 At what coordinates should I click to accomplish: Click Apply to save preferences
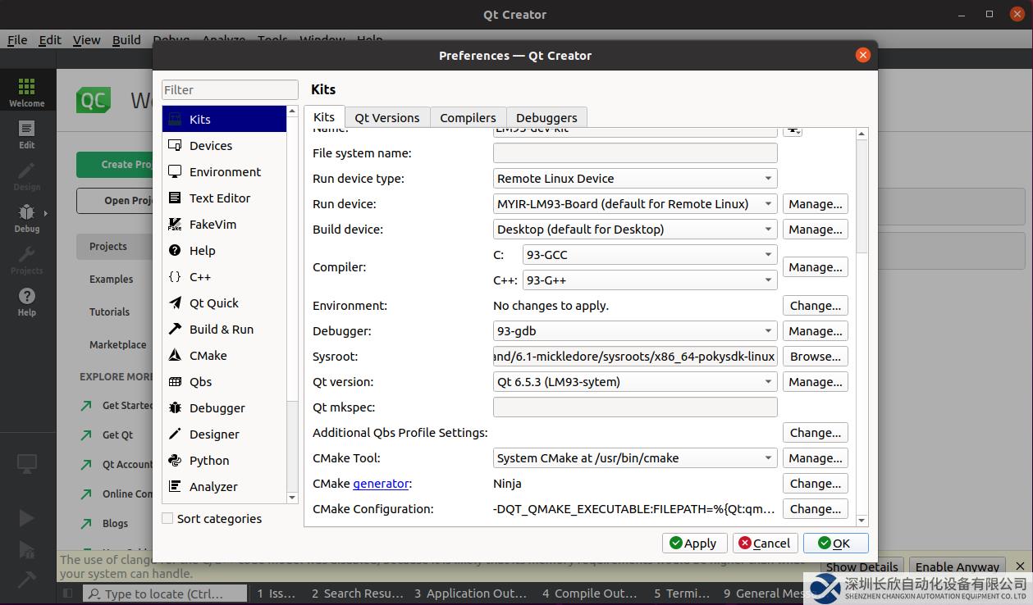tap(693, 543)
